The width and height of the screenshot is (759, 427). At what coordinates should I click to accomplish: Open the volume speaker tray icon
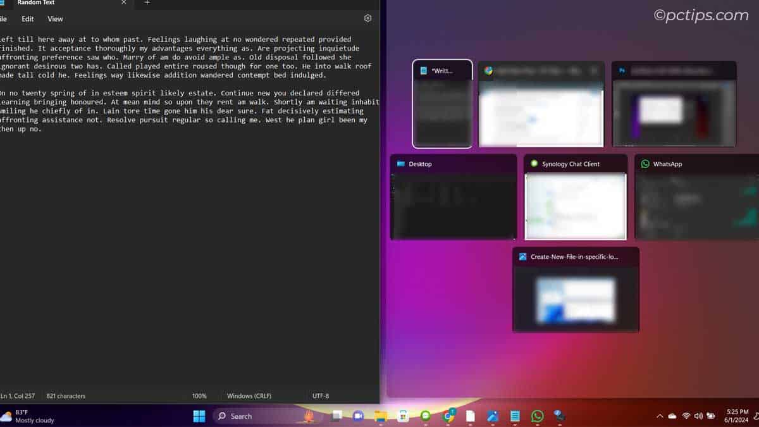click(698, 416)
